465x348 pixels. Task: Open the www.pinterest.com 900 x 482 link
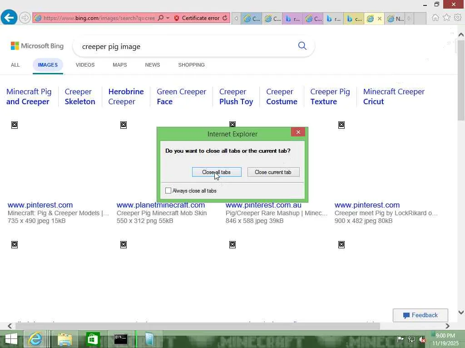point(367,205)
